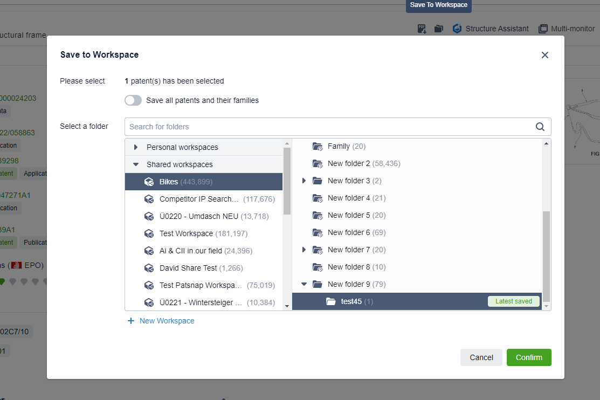Expand Personal workspaces section

click(x=136, y=147)
